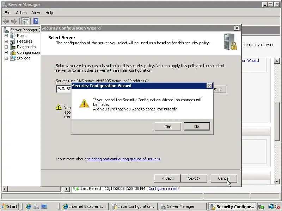The height and width of the screenshot is (211, 282).
Task: Open the Action menu
Action: [x=21, y=13]
